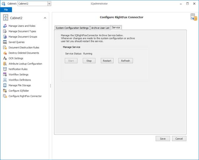Select Configure RightFax Connector
Screen dimensions: 199x160
[25, 96]
